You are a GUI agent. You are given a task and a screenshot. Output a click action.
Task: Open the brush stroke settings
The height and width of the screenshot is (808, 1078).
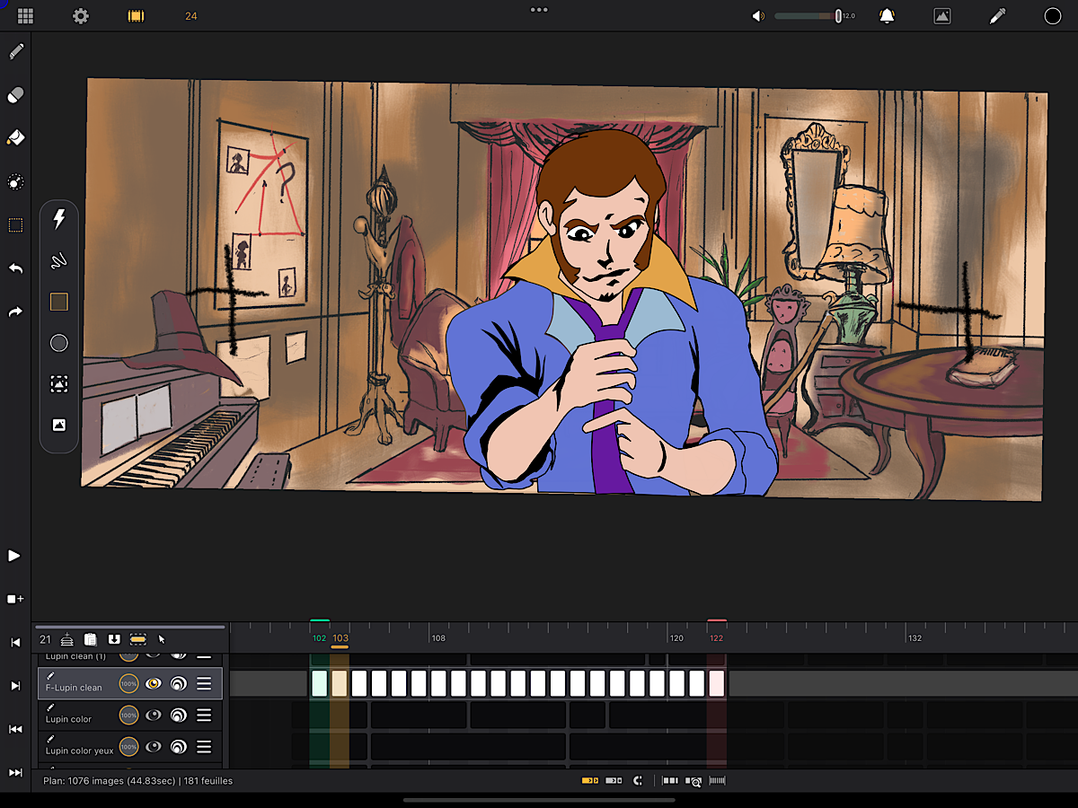point(59,261)
